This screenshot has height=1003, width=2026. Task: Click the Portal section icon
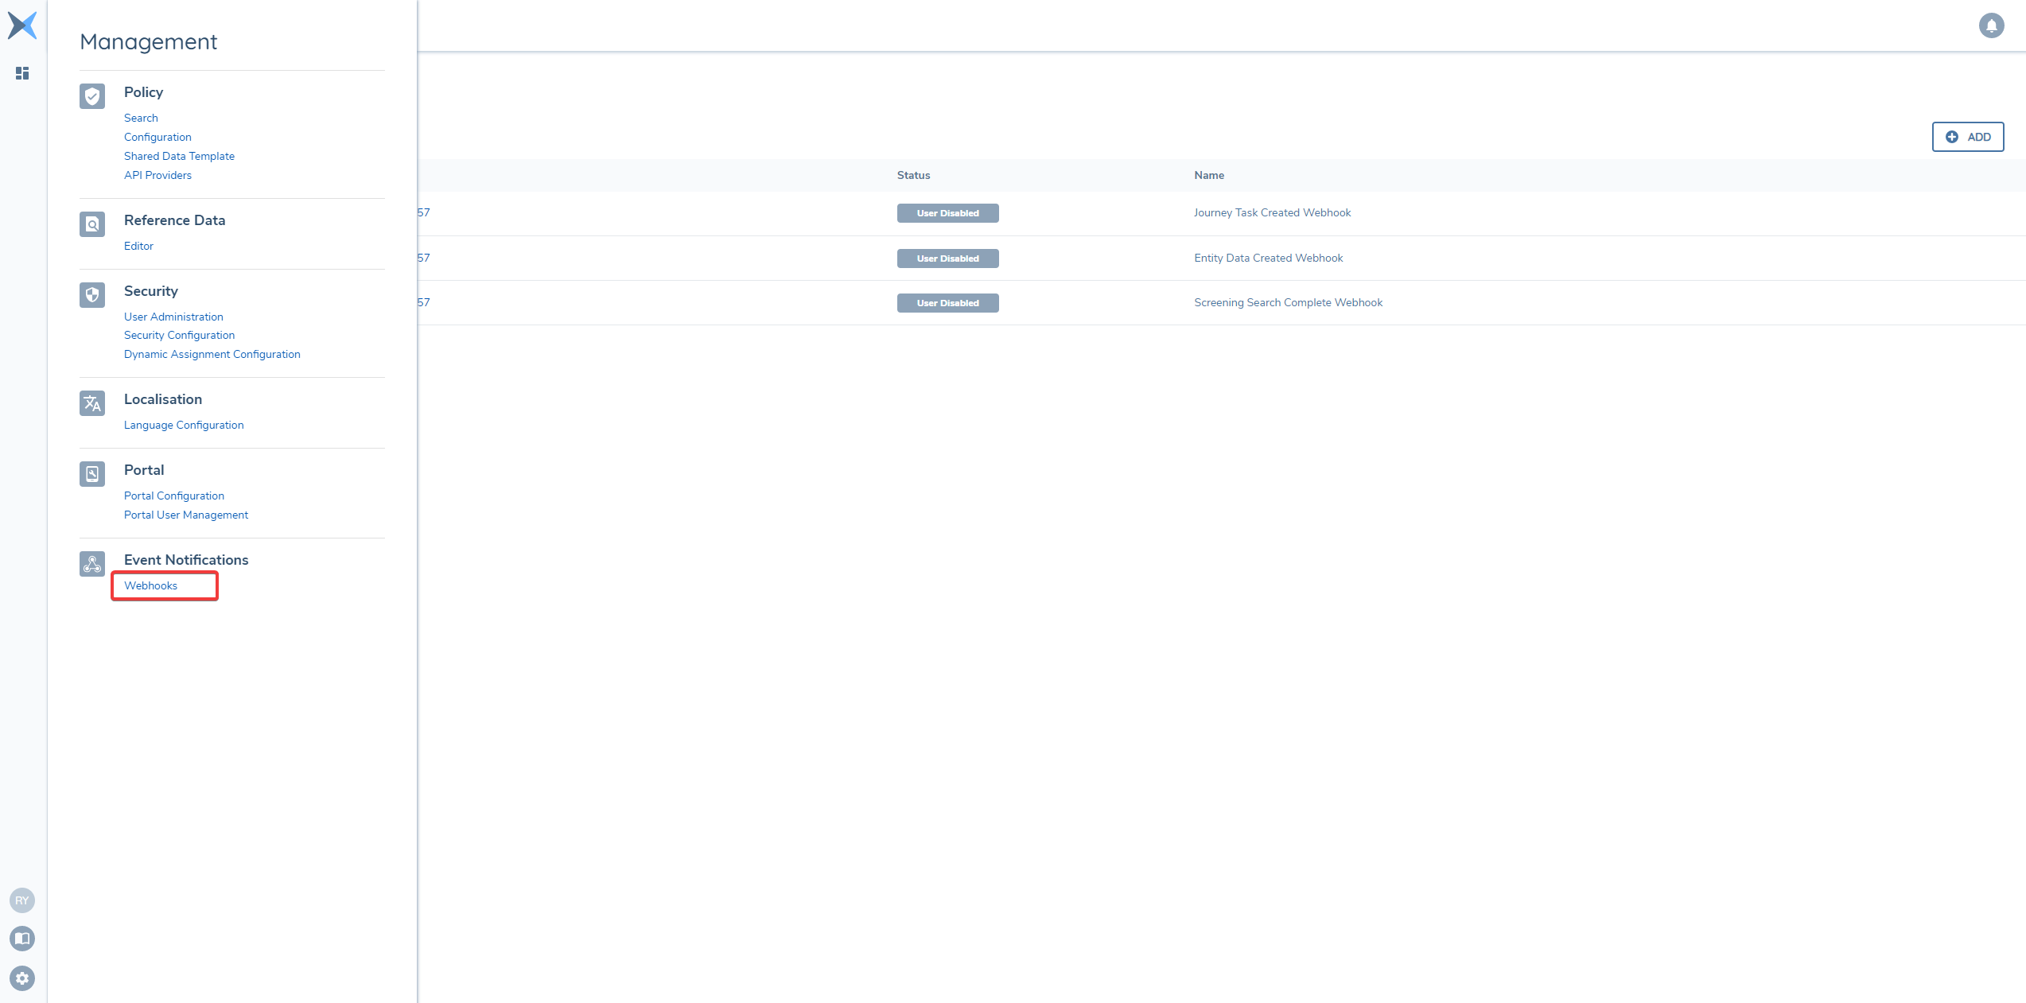[x=91, y=474]
